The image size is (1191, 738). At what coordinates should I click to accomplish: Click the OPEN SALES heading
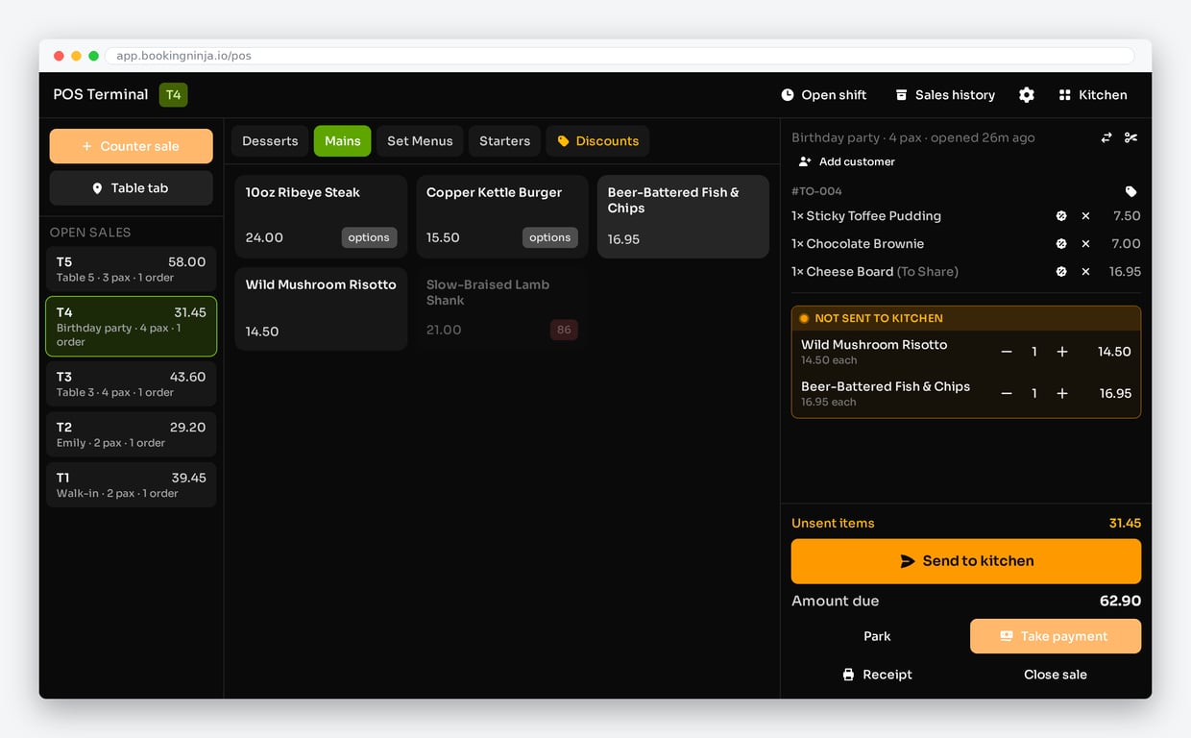coord(90,233)
